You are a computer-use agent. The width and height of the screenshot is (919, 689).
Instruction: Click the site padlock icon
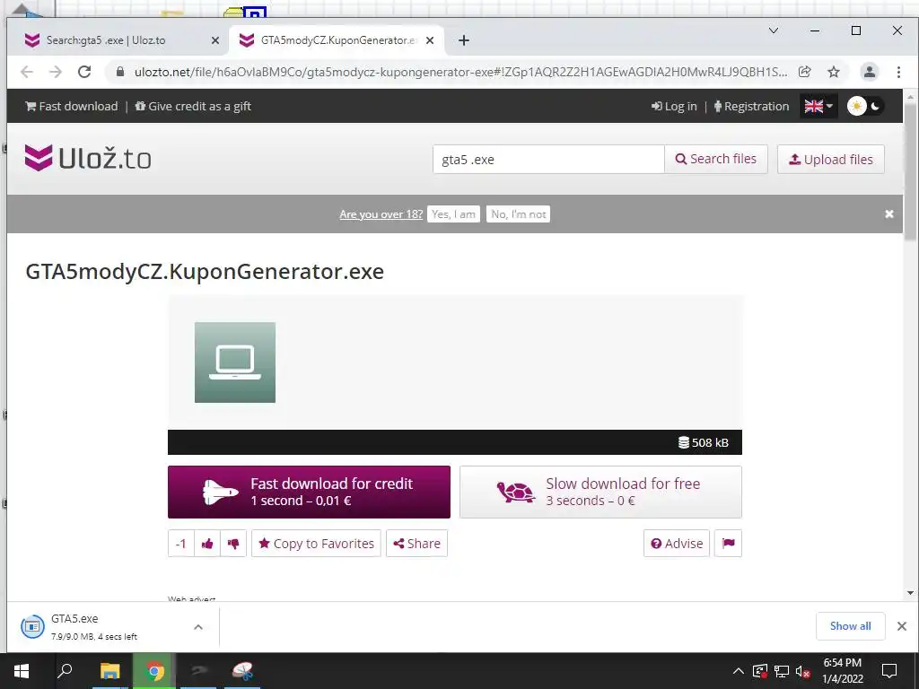click(120, 72)
